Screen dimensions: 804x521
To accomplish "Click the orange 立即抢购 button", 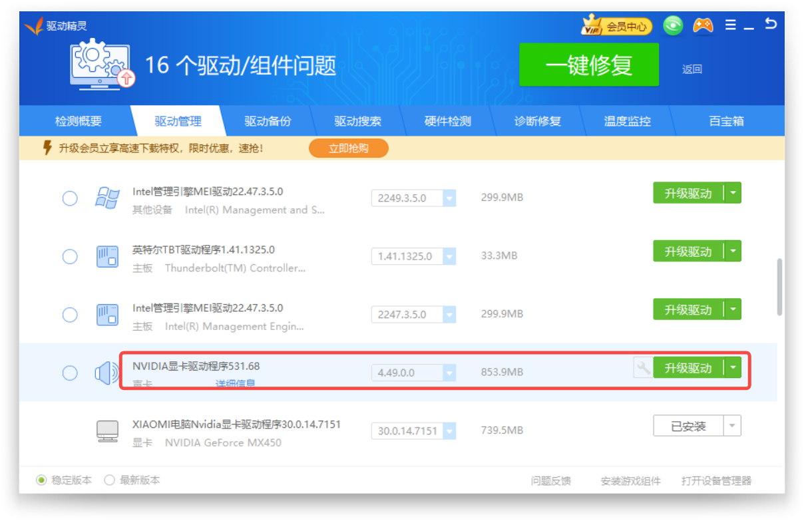I will pos(348,148).
